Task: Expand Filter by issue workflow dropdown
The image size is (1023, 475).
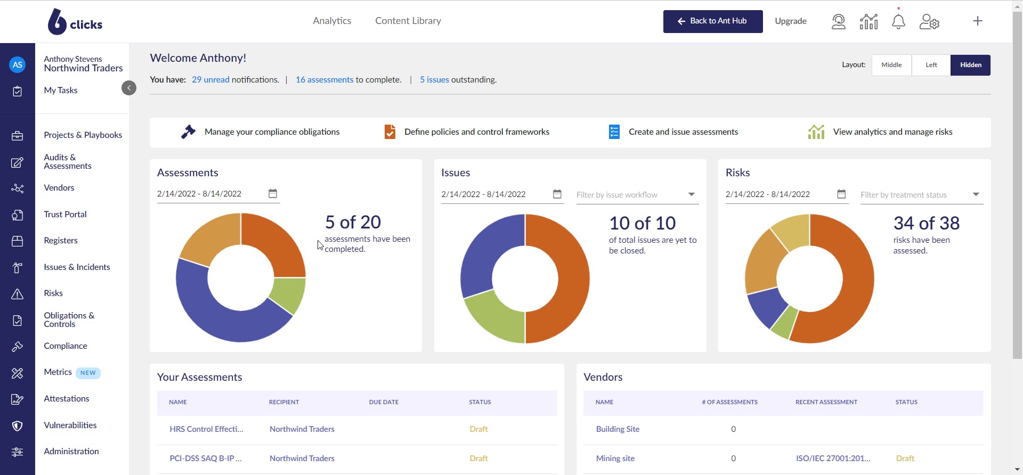Action: pyautogui.click(x=691, y=195)
